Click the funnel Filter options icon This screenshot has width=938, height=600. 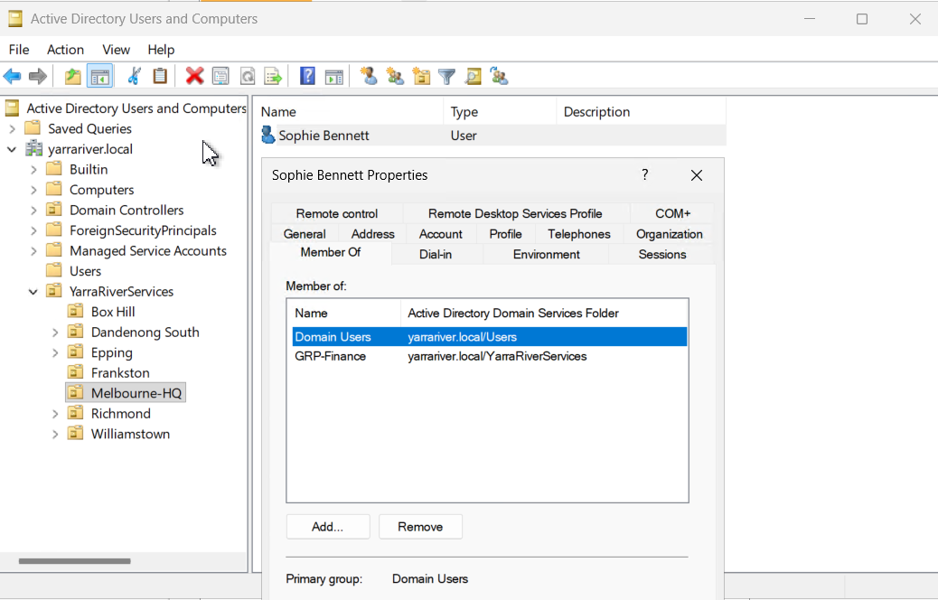tap(447, 76)
